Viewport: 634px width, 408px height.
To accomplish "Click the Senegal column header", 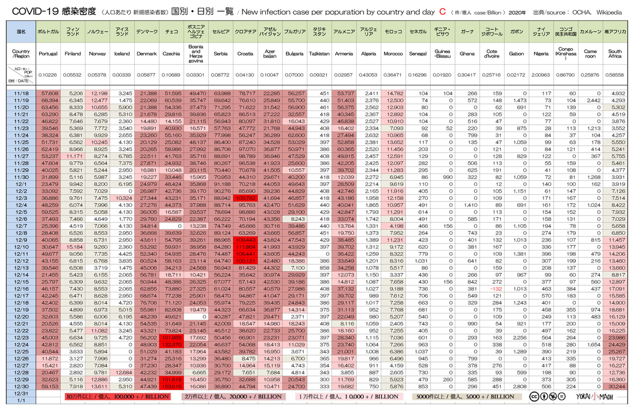I will pyautogui.click(x=418, y=54).
